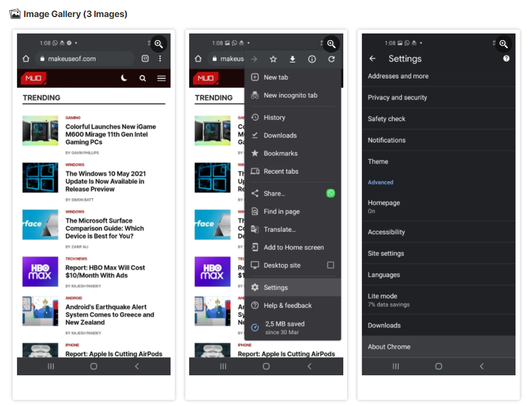Open the three-dot Chrome menu in first screenshot
This screenshot has height=406, width=527.
[x=160, y=59]
